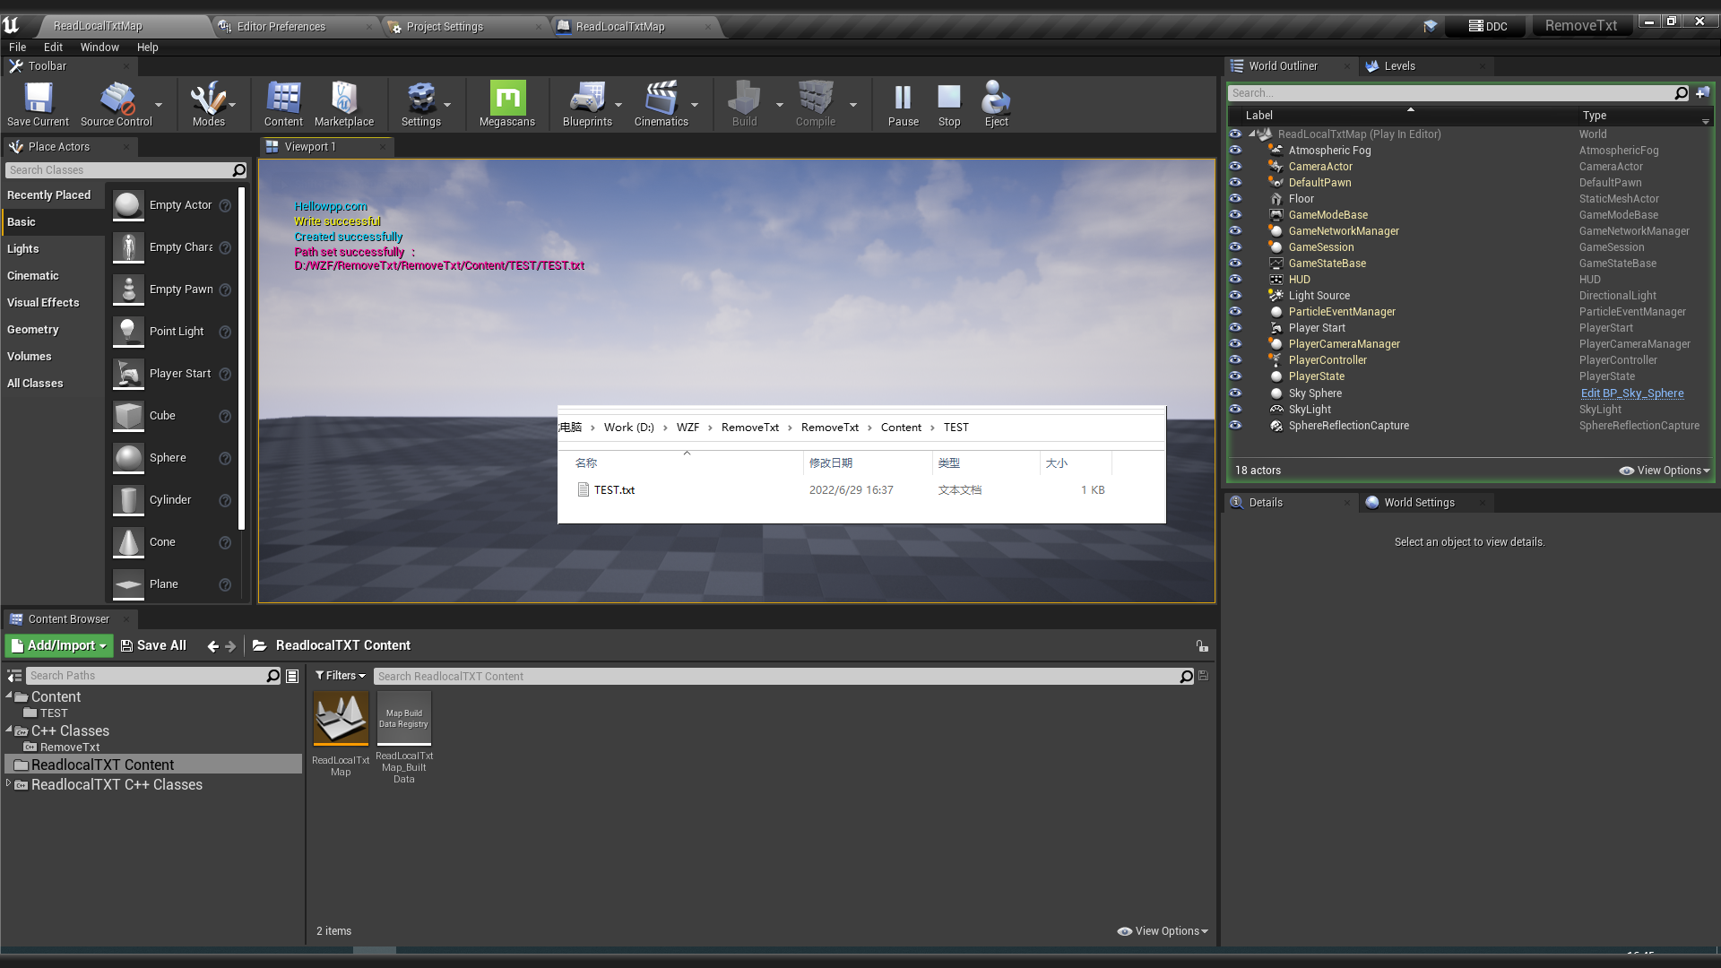Screen dimensions: 1721x968
Task: Click the Edit BP_Sky_Sphere link
Action: [x=1631, y=393]
